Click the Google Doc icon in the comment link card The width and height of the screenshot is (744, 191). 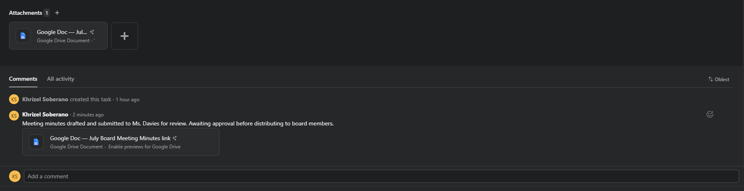[36, 142]
